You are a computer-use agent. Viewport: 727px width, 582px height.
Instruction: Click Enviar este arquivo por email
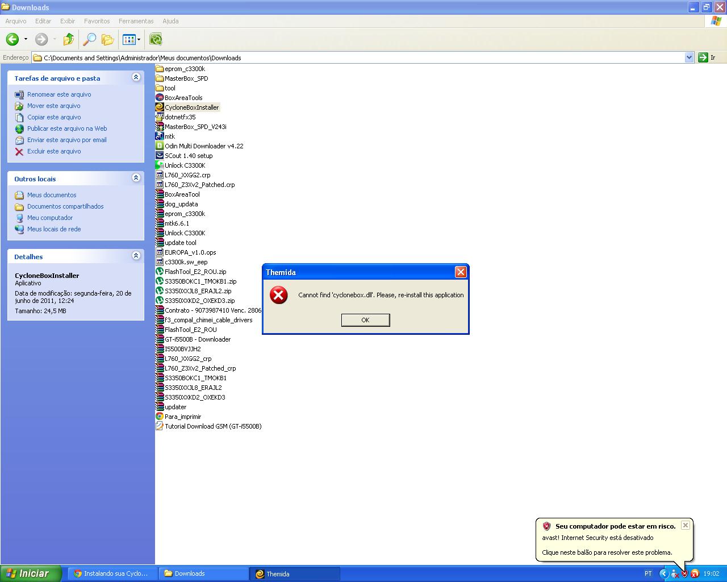pyautogui.click(x=67, y=140)
